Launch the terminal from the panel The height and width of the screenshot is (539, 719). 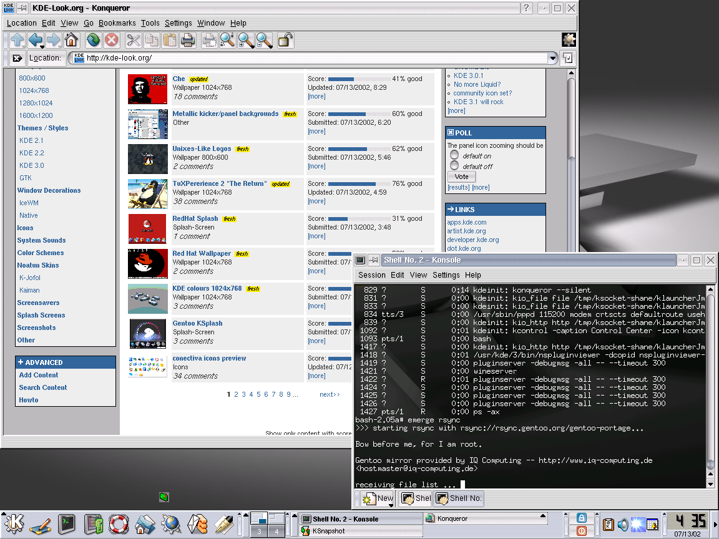67,523
